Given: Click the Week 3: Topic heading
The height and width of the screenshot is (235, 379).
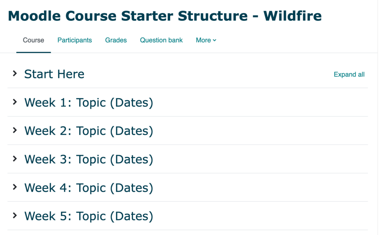Looking at the screenshot, I should 89,159.
